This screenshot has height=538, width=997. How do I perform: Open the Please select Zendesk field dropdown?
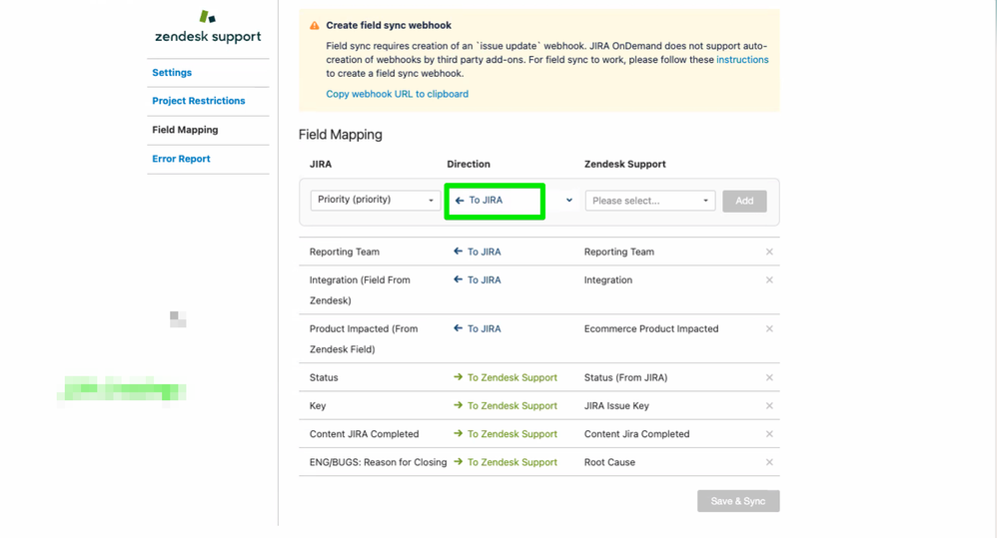[649, 201]
